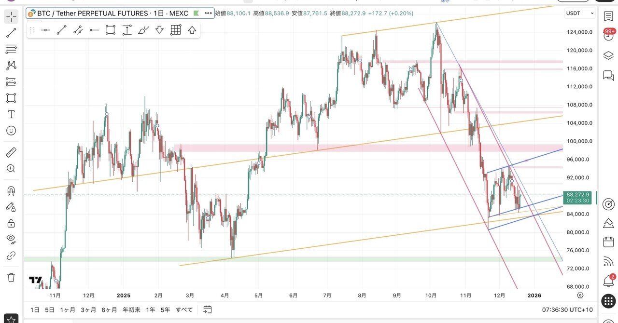Screen dimensions: 618x323
Task: Select the 1年 time range
Action: click(151, 310)
